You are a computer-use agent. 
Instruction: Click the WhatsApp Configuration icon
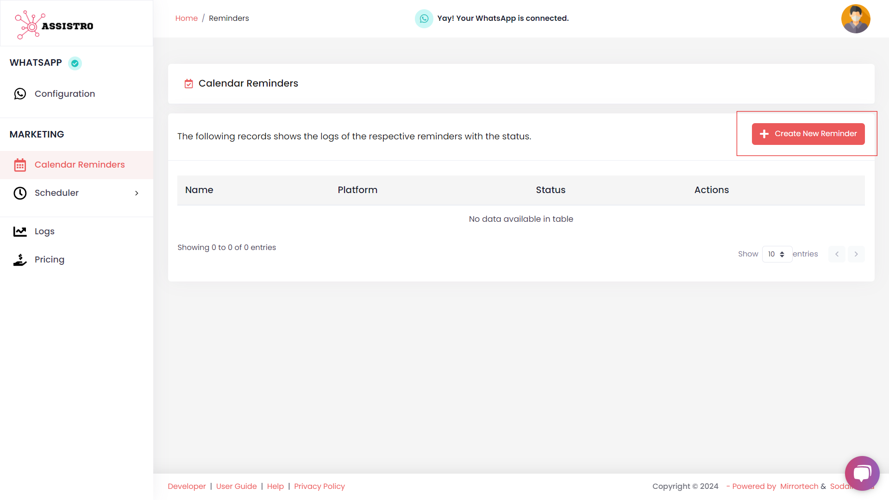20,94
